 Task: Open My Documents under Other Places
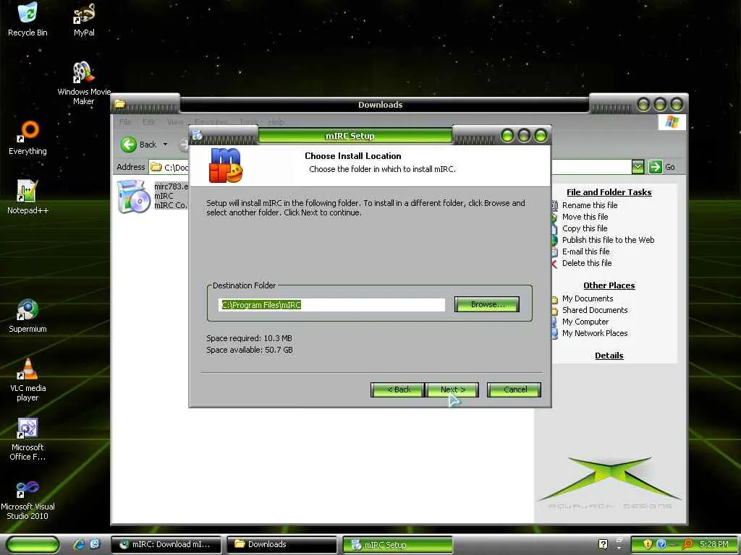pos(587,298)
